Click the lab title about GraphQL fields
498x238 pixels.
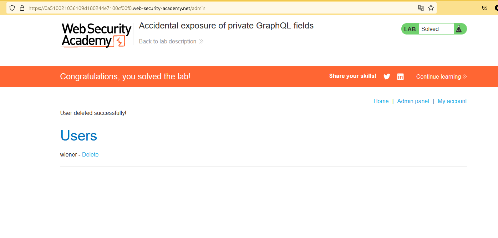(x=226, y=26)
